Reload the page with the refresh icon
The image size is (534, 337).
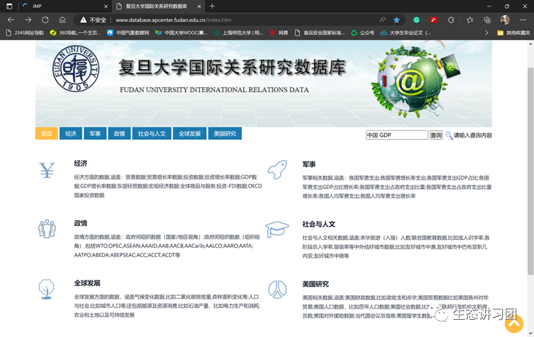point(45,20)
